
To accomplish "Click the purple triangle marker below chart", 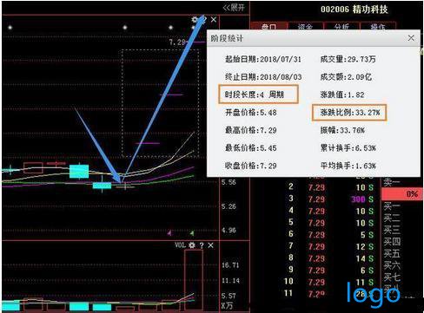I will tap(169, 232).
